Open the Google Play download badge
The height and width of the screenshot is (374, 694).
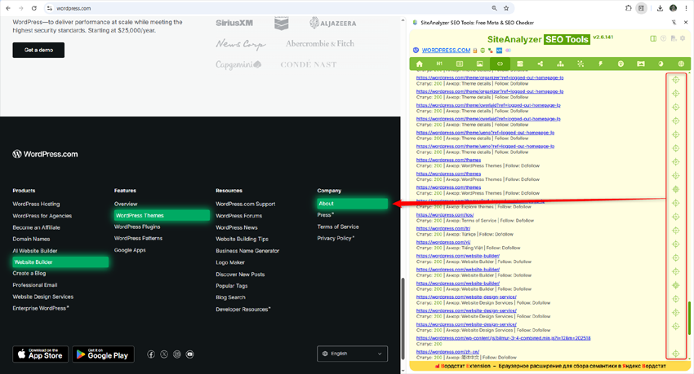[103, 354]
